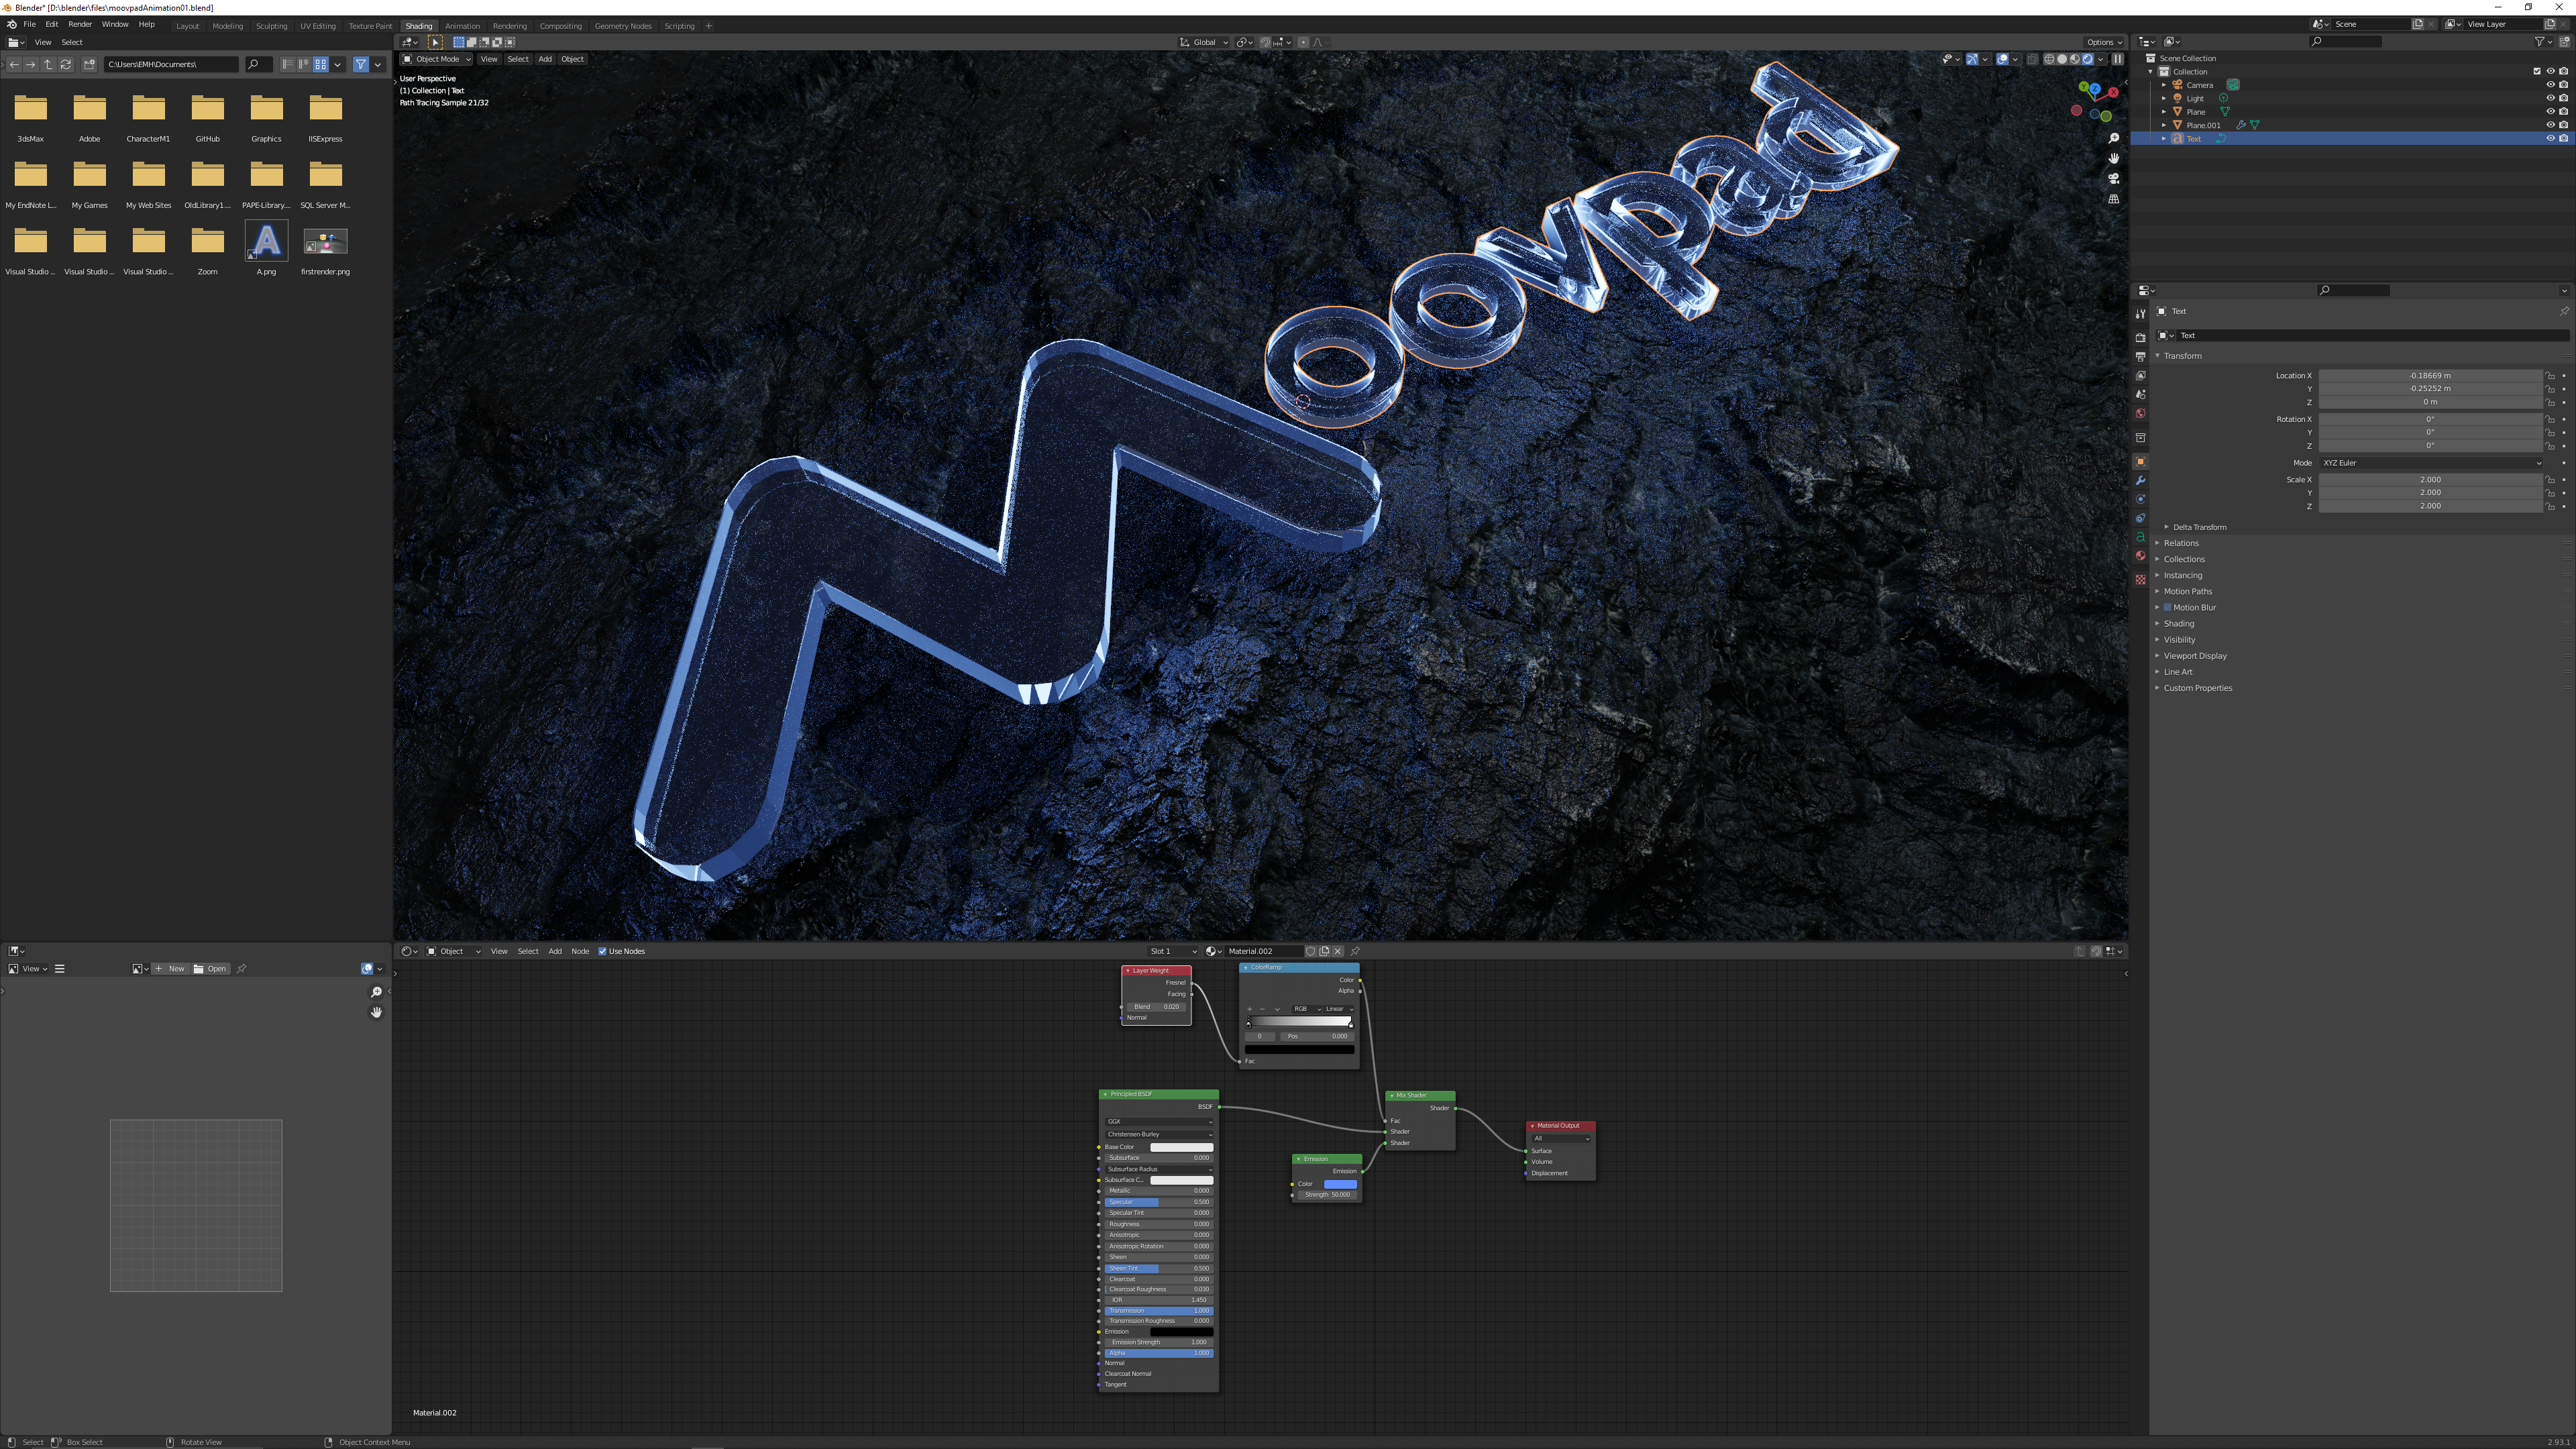This screenshot has width=2576, height=1449.
Task: Toggle viewport overlays display button
Action: click(x=2002, y=59)
